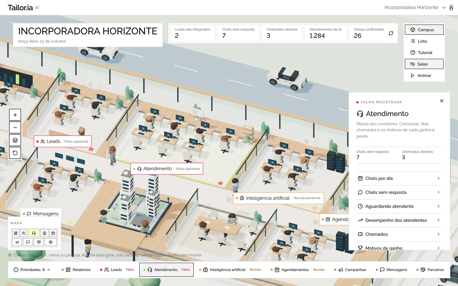Select the headset icon in MAPA
Screen dimensions: 458x286
34,233
